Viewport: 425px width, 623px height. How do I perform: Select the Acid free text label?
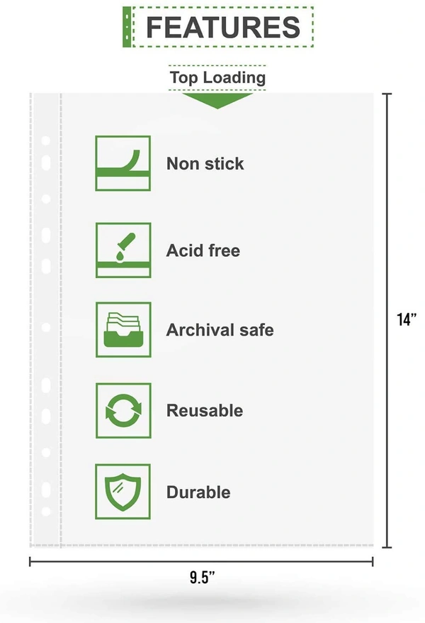point(203,250)
